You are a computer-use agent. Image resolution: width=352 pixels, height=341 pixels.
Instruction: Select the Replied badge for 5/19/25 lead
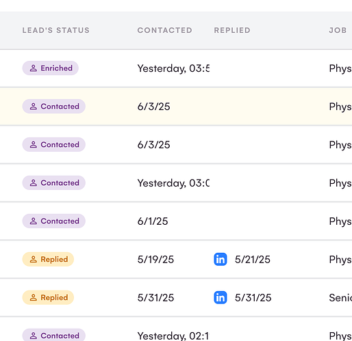point(48,259)
